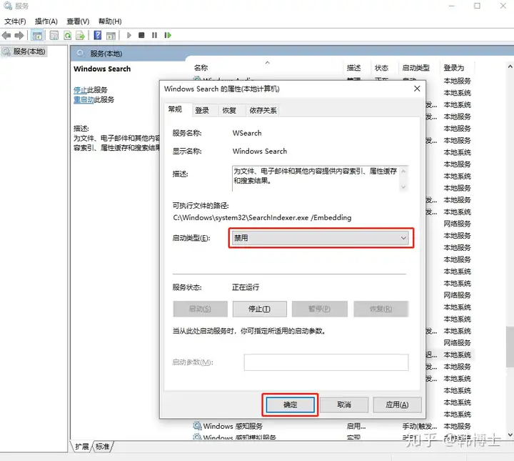The width and height of the screenshot is (514, 461).
Task: Go forward with the toolbar forward arrow
Action: tap(19, 35)
